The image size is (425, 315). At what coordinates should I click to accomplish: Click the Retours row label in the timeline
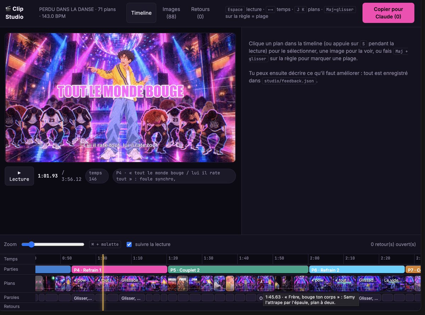12,307
